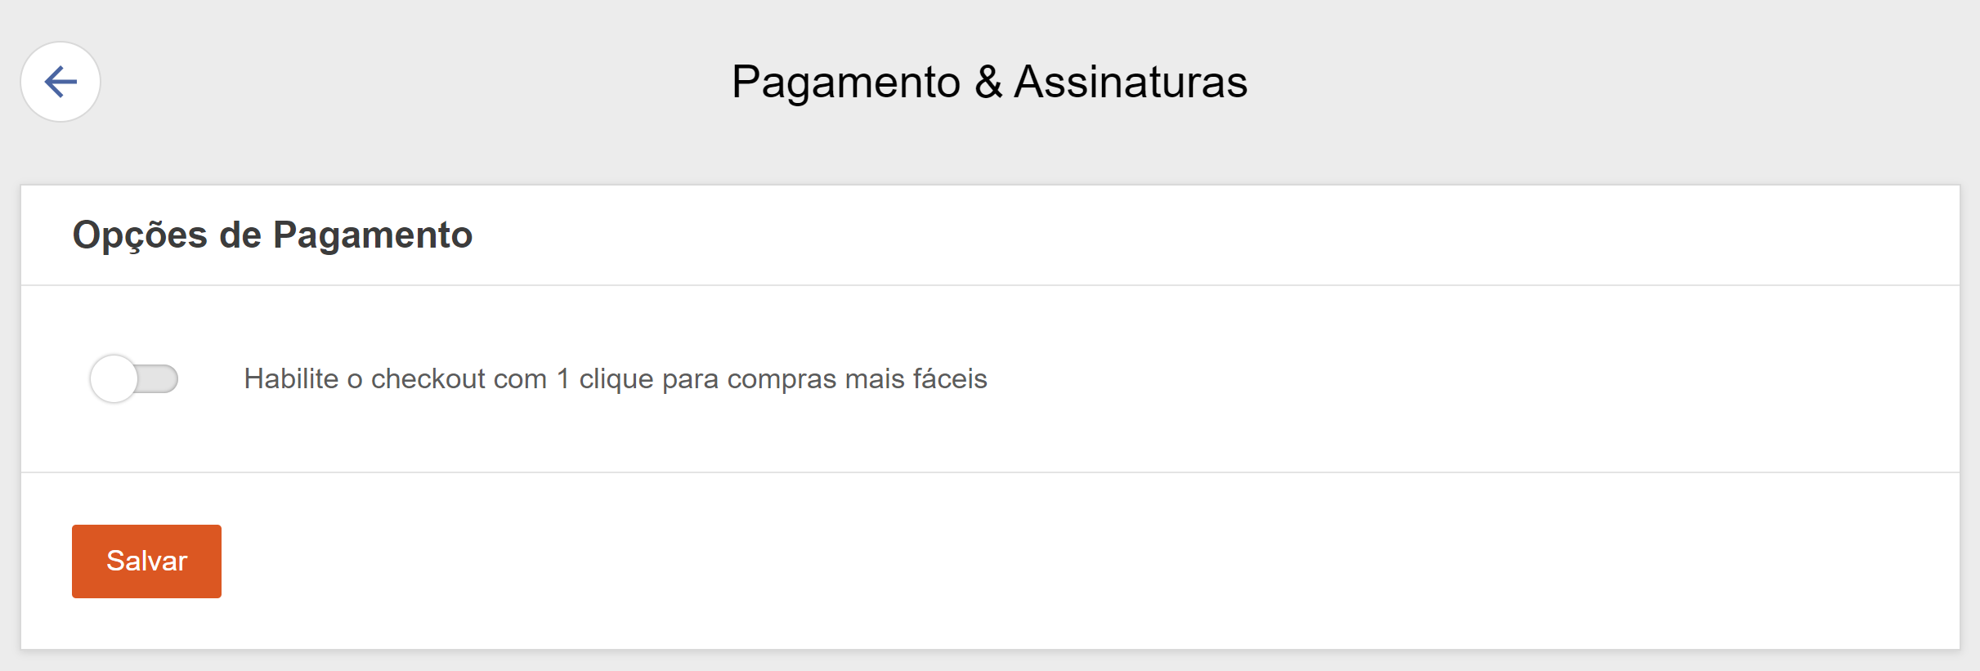Enable the 1-click checkout toggle
This screenshot has height=671, width=1980.
(x=134, y=379)
